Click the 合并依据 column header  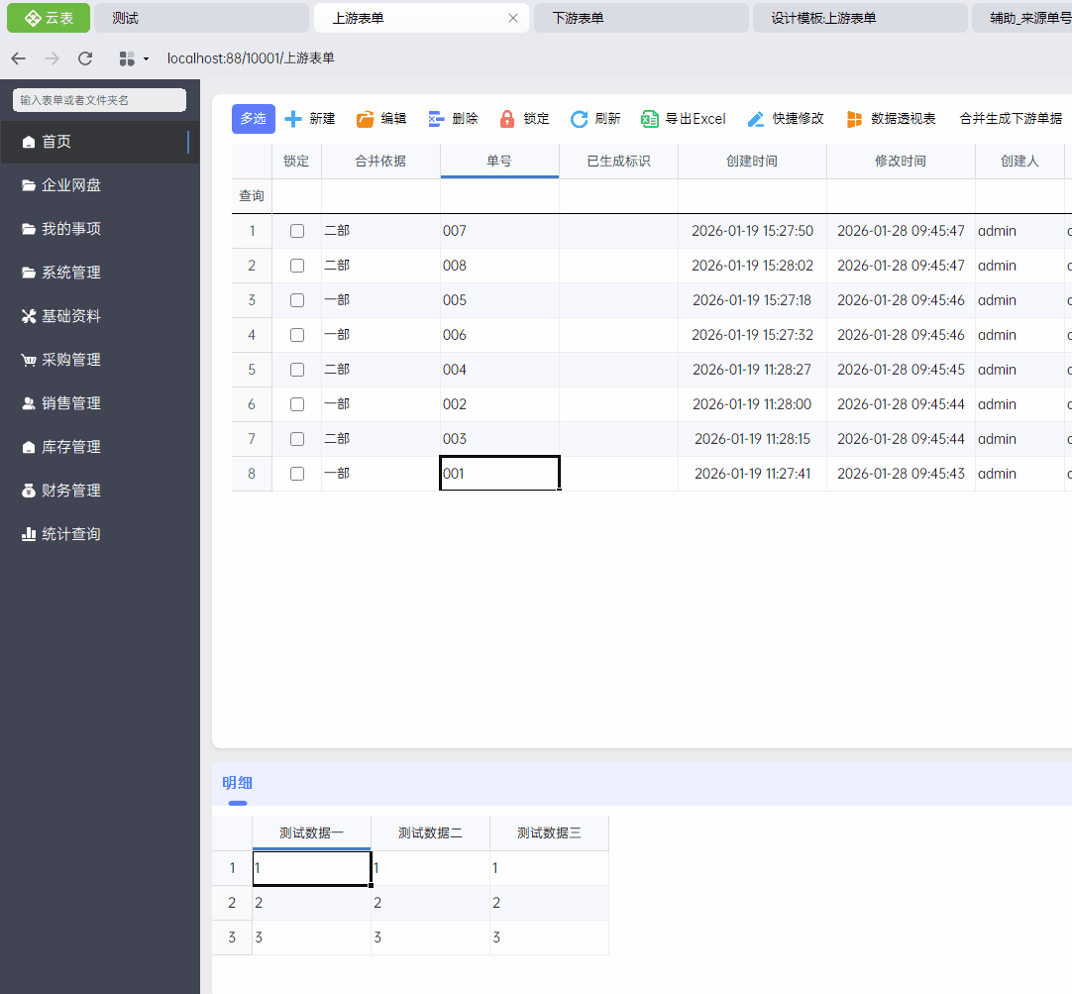tap(380, 162)
